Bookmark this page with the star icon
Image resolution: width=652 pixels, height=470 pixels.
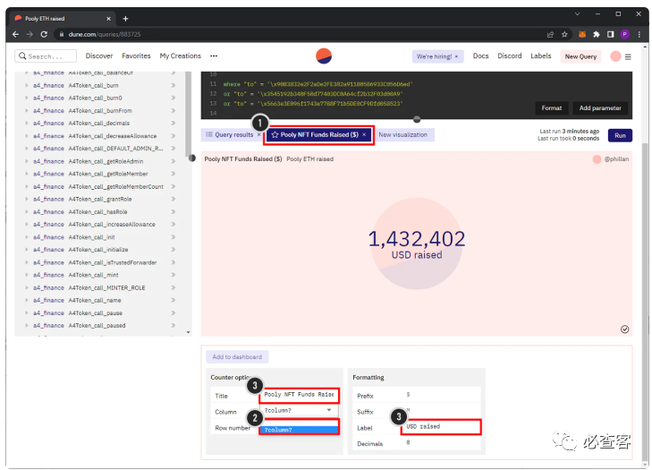click(x=564, y=35)
